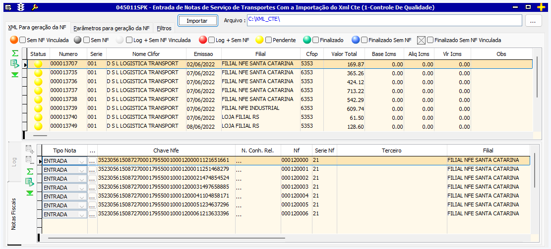Expand Tipo Nota dropdown for Nf 000120003
The width and height of the screenshot is (551, 249).
(82, 188)
